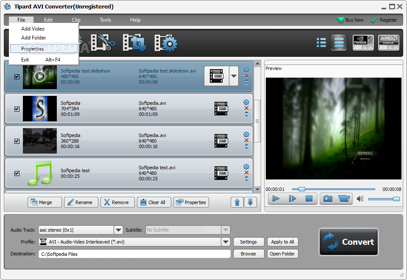Screen dimensions: 407x280
Task: Remove Softpedia 360*288 item with red X
Action: (247, 140)
